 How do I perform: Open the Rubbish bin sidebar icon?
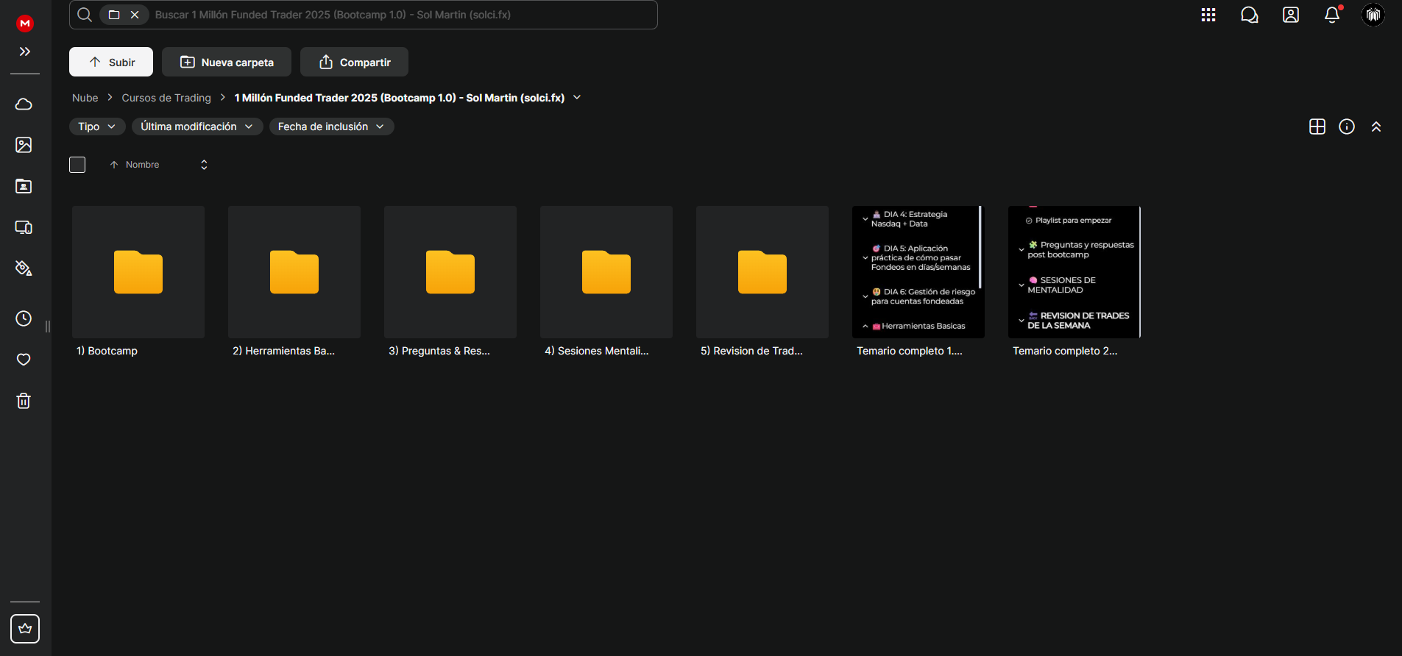coord(24,401)
